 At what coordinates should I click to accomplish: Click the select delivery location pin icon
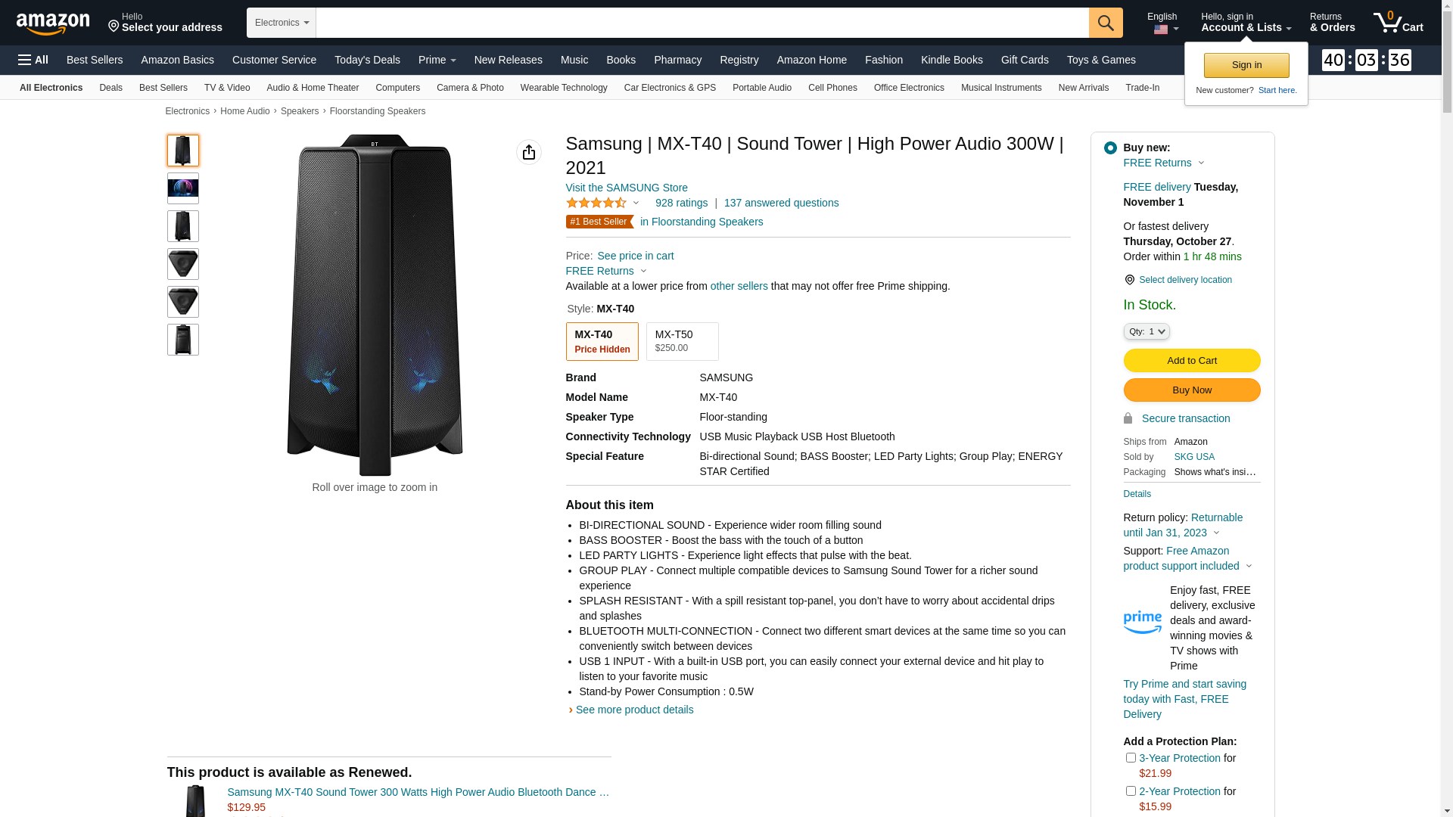pos(1130,280)
